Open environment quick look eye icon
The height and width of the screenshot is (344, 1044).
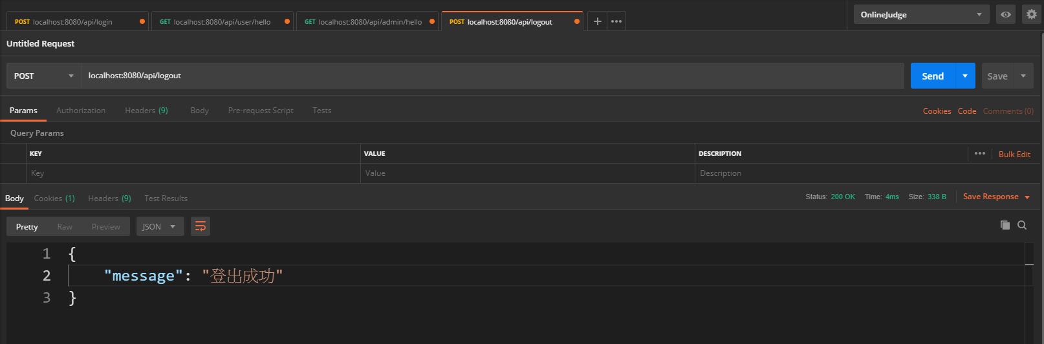click(x=1005, y=14)
